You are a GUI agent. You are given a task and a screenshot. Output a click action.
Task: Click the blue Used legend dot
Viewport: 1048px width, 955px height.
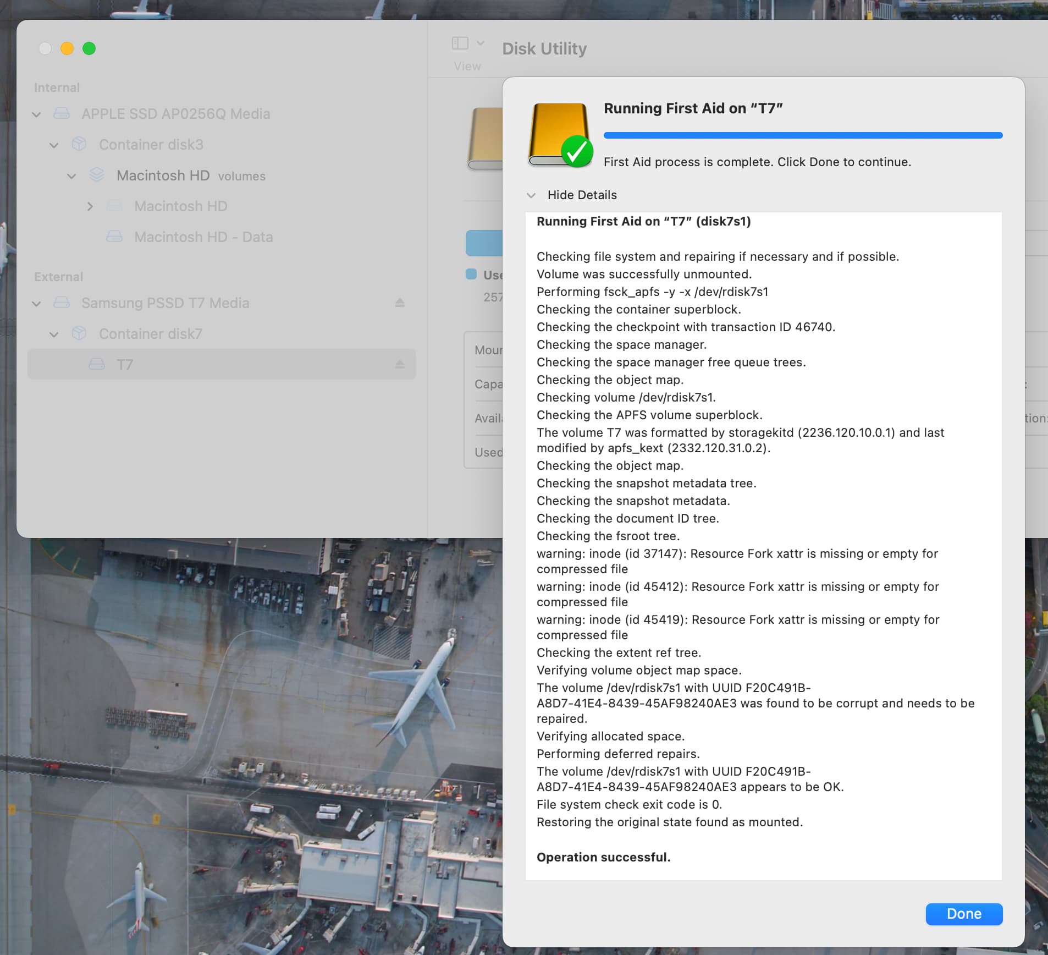coord(471,274)
